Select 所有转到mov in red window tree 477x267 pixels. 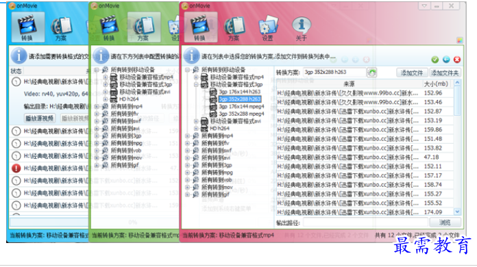[x=217, y=188]
